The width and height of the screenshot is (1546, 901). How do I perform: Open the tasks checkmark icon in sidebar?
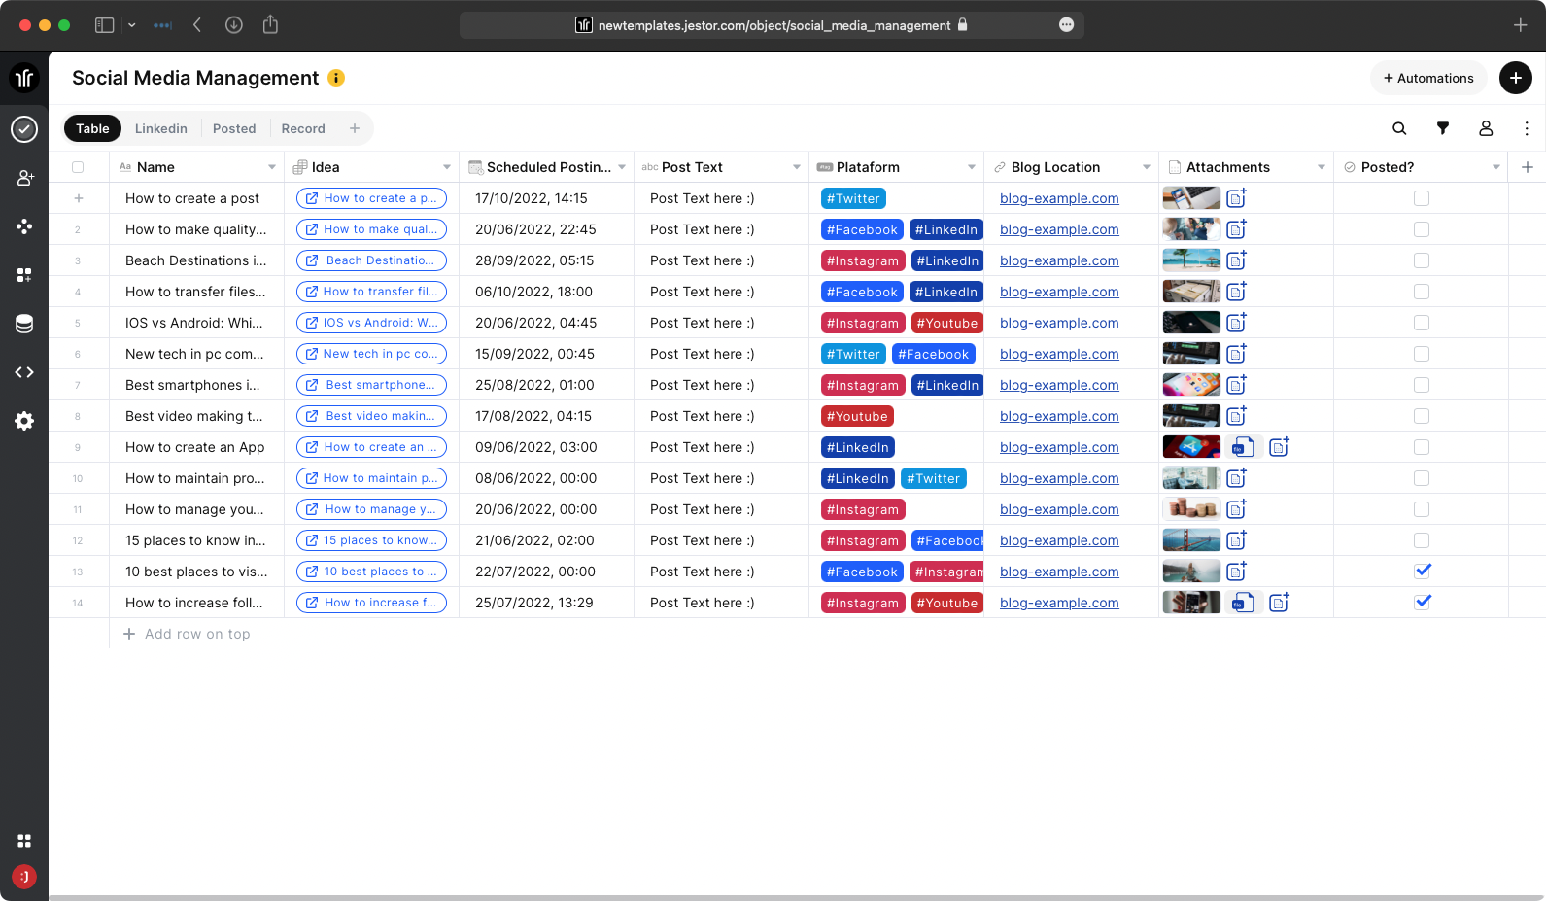24,128
